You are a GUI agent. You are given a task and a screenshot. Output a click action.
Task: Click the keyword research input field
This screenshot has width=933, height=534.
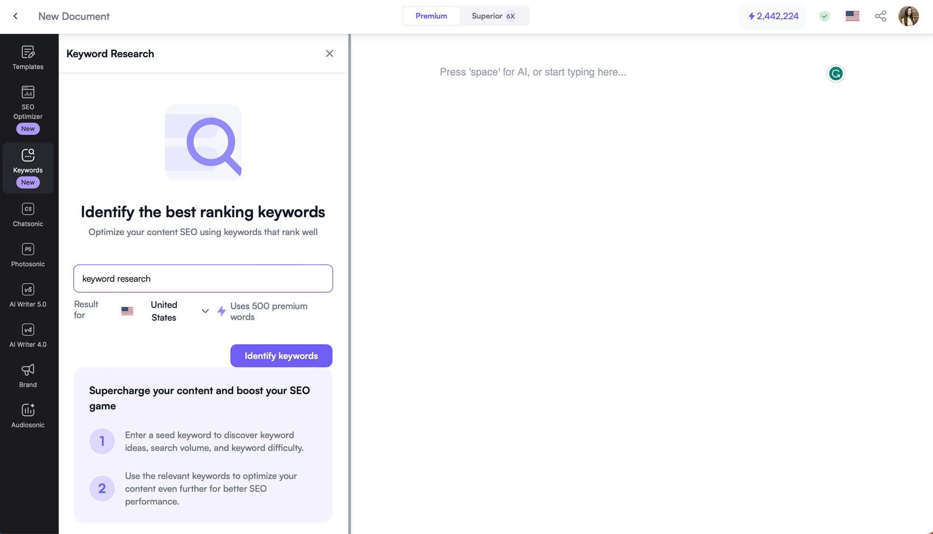tap(203, 278)
